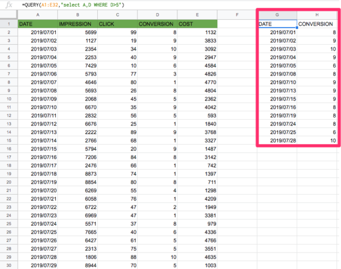This screenshot has height=269, width=341.
Task: Select row 1 header
Action: [x=9, y=24]
